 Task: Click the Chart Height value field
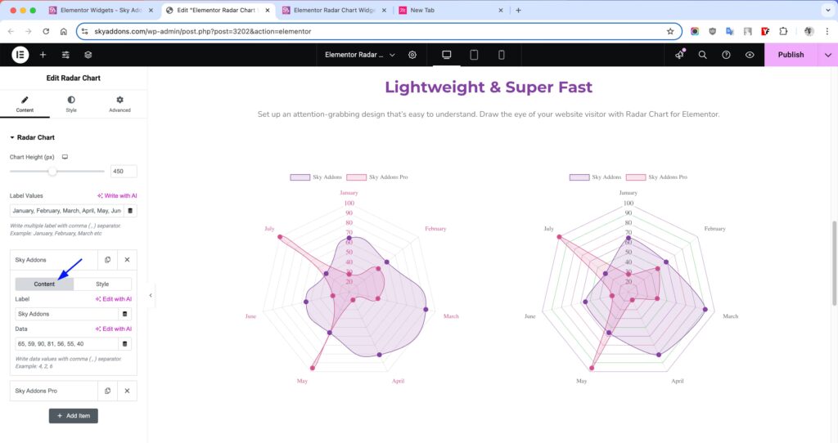pyautogui.click(x=124, y=172)
